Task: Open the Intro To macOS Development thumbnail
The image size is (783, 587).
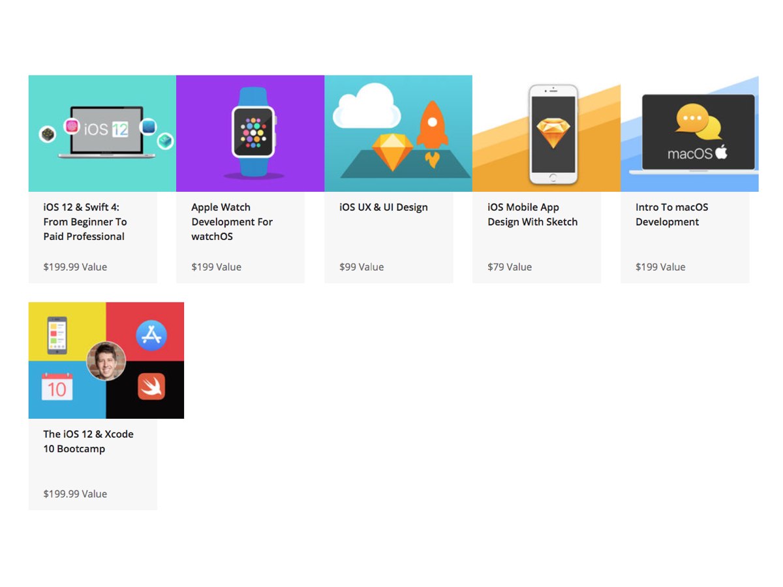Action: [x=690, y=134]
